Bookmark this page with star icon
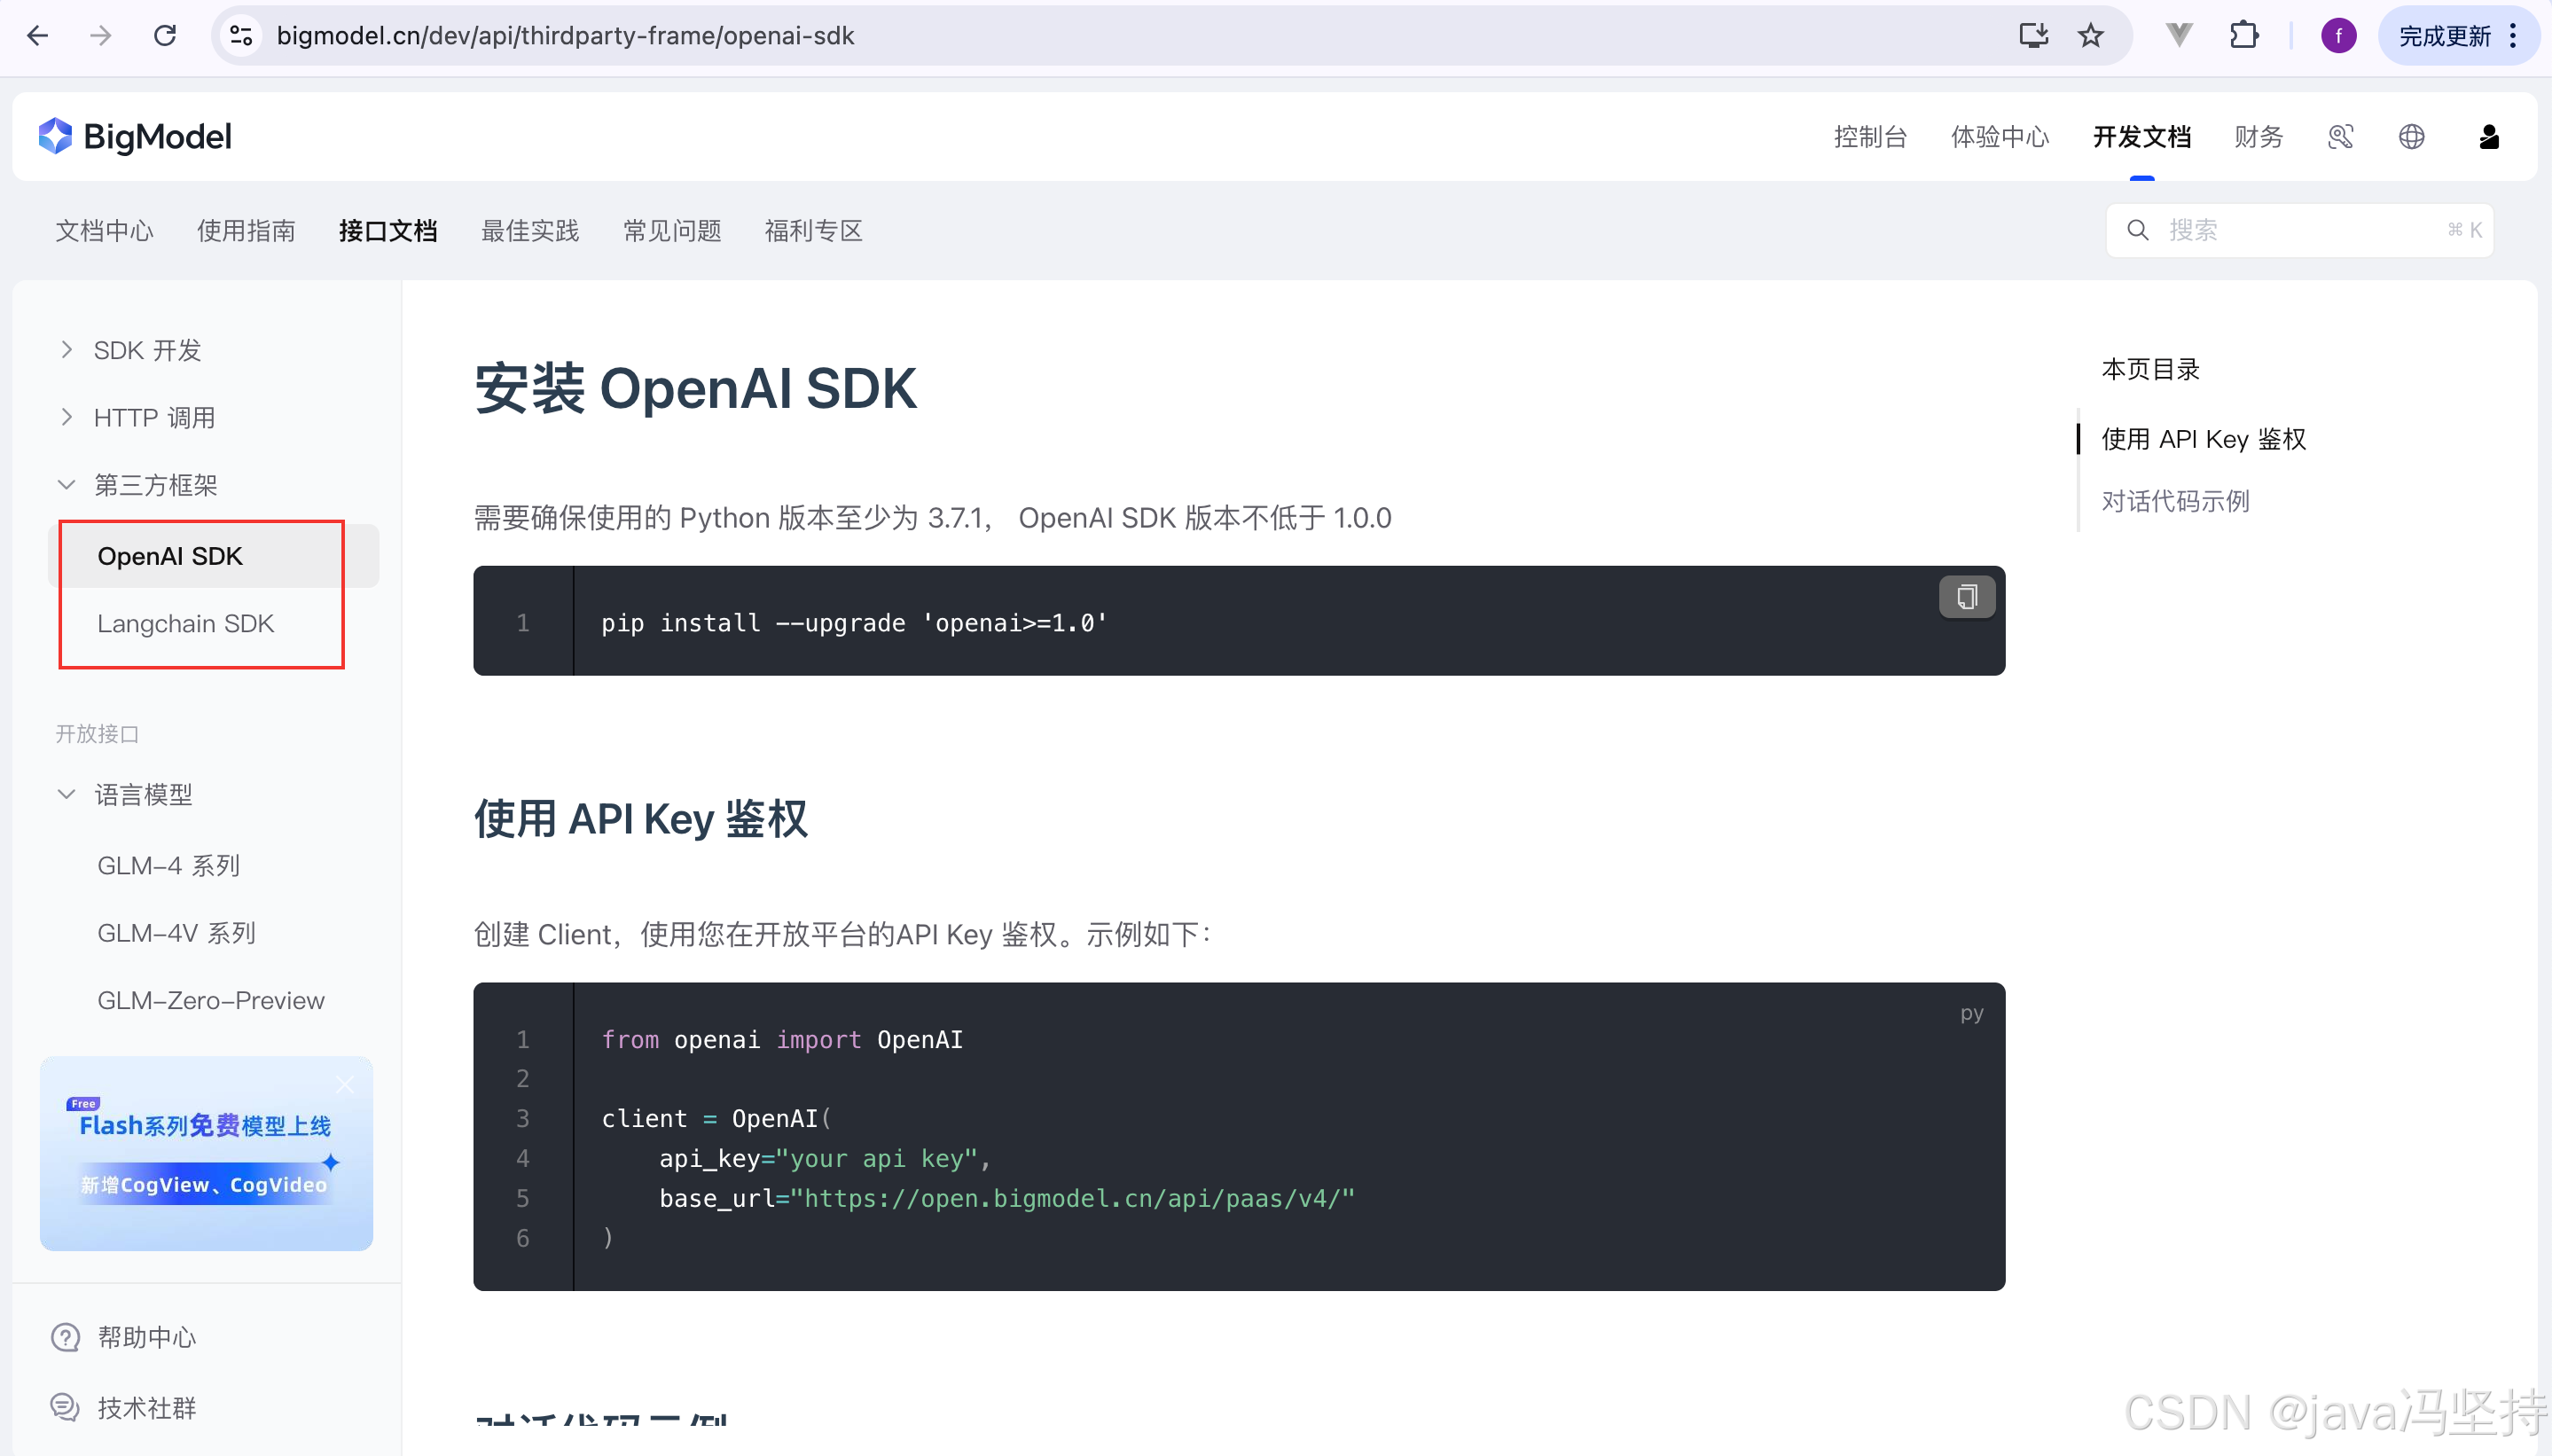 [x=2091, y=36]
